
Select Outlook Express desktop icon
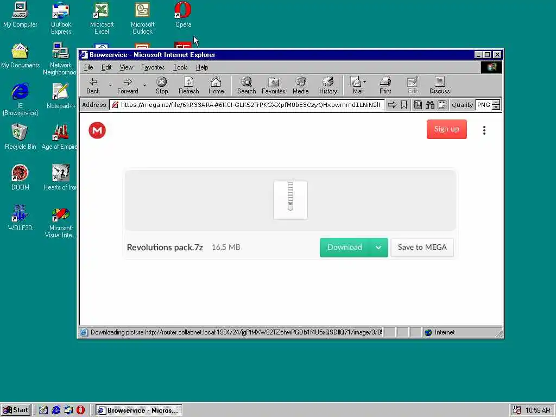pyautogui.click(x=61, y=18)
